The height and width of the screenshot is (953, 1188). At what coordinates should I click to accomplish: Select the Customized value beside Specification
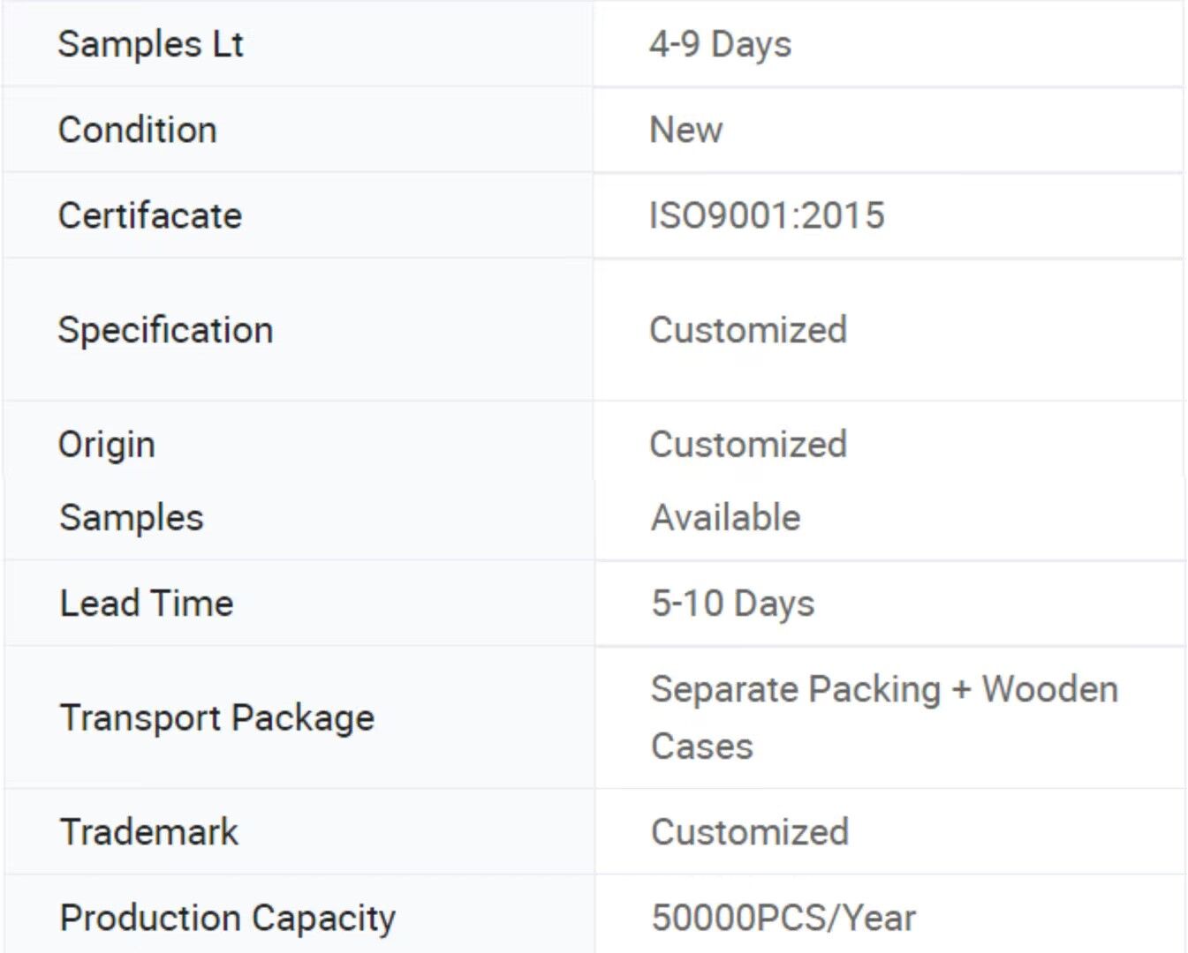point(747,330)
